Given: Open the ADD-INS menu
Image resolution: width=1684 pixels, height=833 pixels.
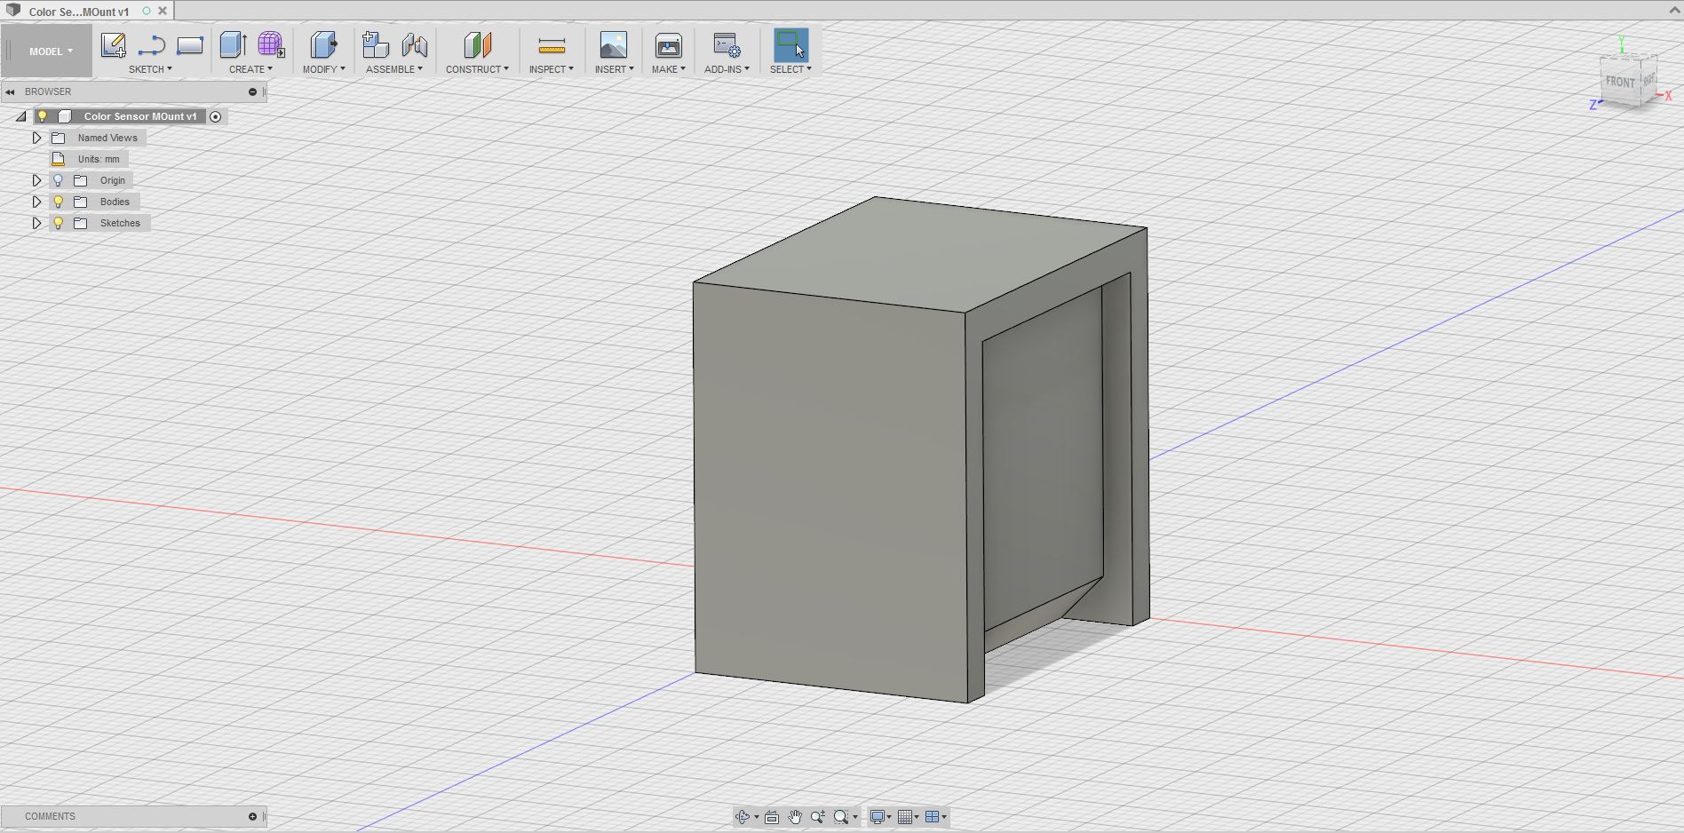Looking at the screenshot, I should 727,69.
